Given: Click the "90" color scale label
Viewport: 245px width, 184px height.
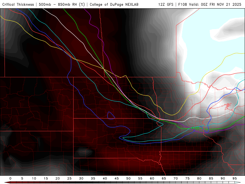Looking at the screenshot, I should coord(223,178).
